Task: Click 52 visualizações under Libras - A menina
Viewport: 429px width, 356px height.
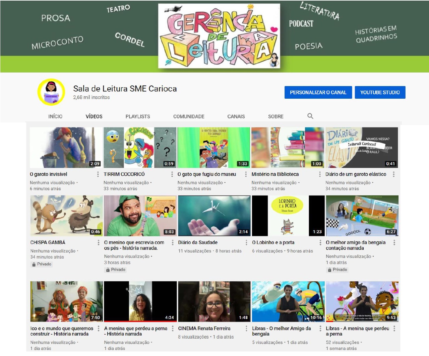Action: tap(343, 343)
